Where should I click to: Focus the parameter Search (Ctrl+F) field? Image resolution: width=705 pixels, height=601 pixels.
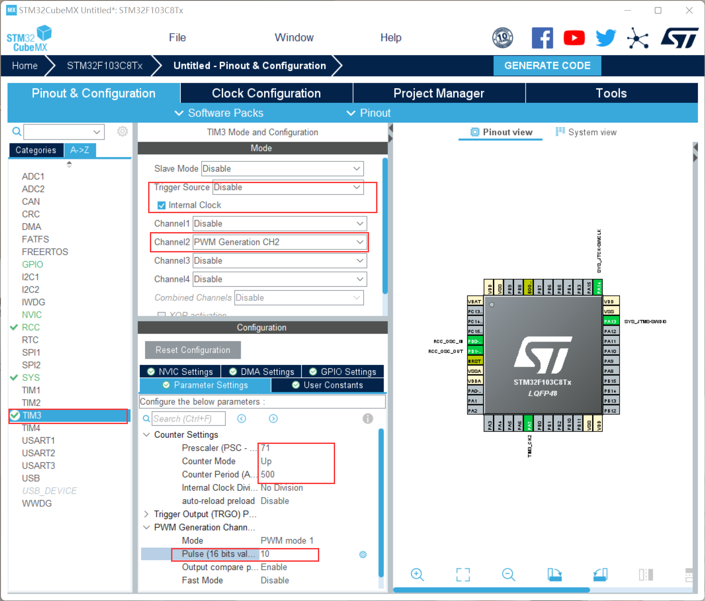(x=189, y=418)
